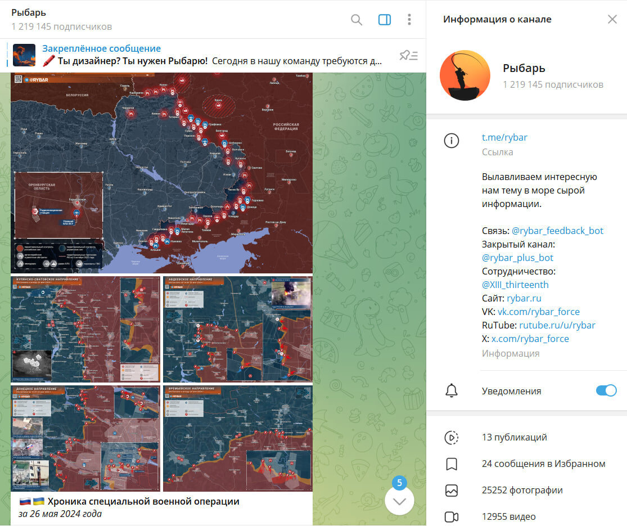Toggle the Уведомления notifications switch
Screen dimensions: 627x526
tap(606, 391)
